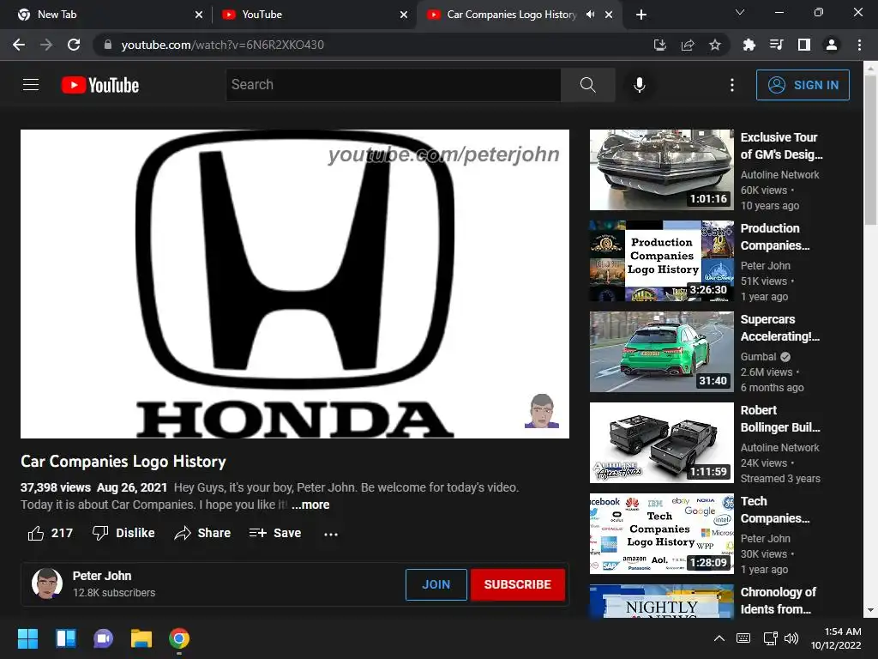Click the share page icon in address bar
878x659 pixels.
click(688, 45)
